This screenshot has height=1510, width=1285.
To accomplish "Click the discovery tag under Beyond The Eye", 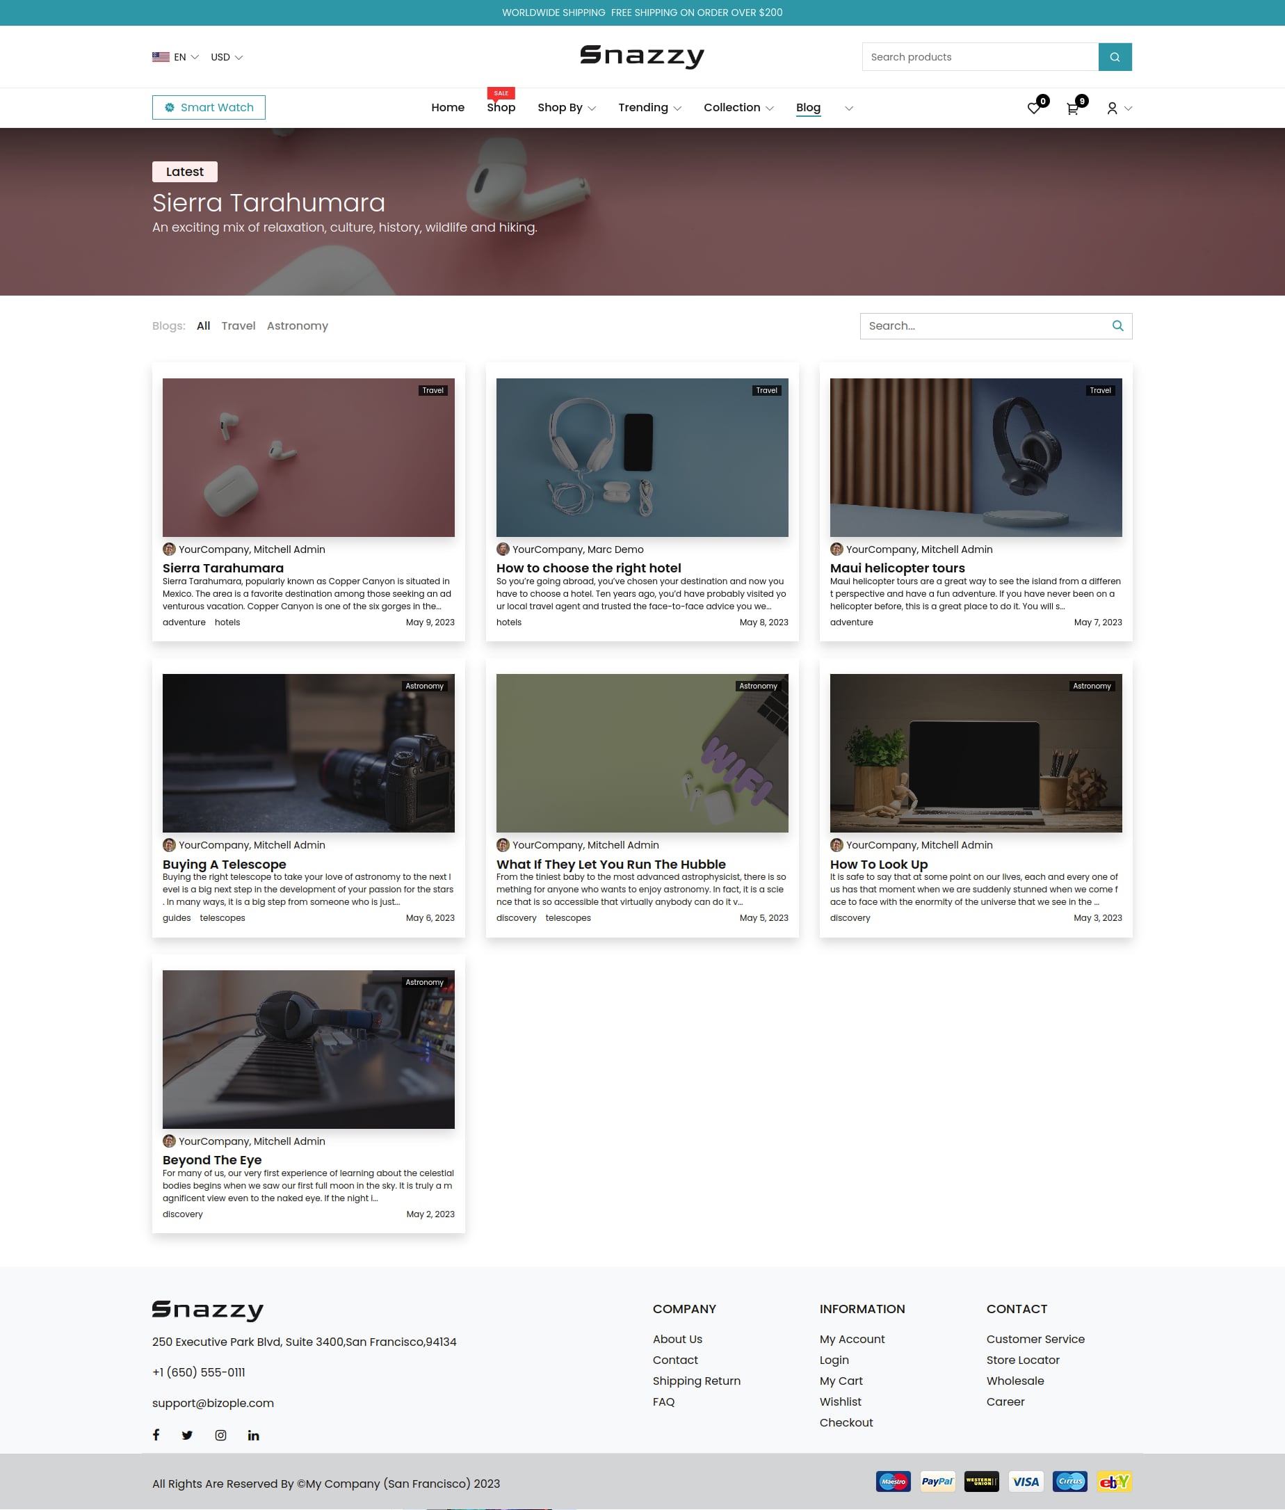I will pos(183,1214).
